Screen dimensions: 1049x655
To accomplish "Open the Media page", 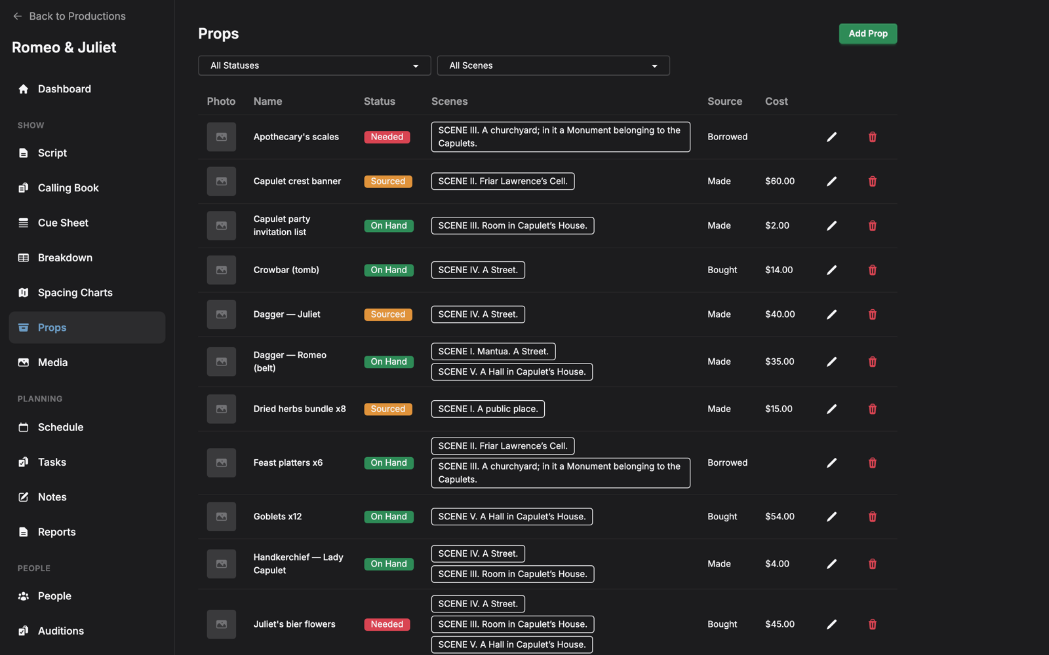I will tap(87, 362).
